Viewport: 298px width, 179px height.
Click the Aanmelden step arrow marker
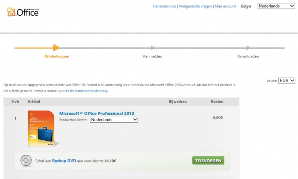click(153, 48)
